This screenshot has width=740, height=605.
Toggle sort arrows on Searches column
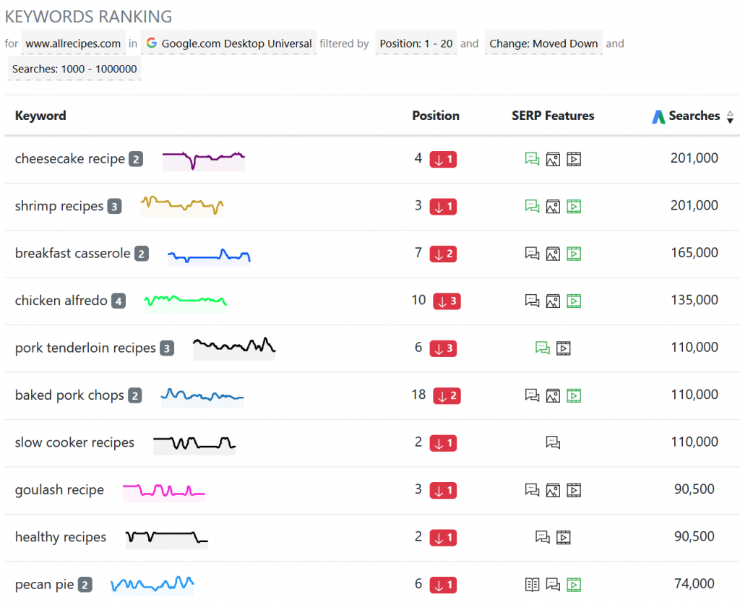[730, 116]
